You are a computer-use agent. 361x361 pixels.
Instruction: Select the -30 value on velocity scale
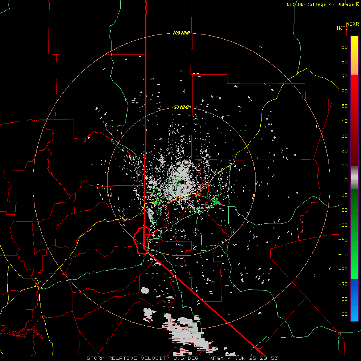click(343, 225)
